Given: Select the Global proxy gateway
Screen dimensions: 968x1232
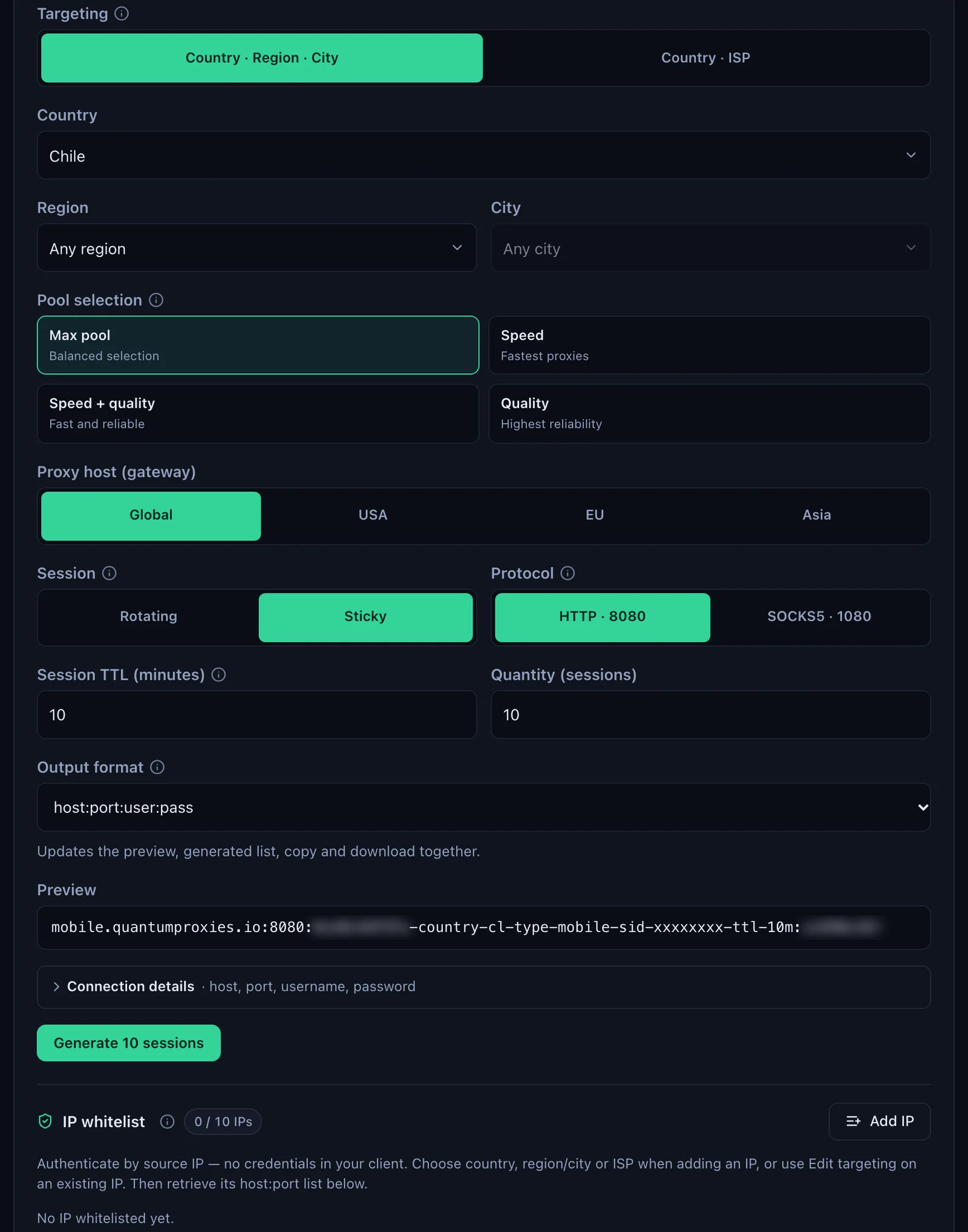Looking at the screenshot, I should [151, 516].
